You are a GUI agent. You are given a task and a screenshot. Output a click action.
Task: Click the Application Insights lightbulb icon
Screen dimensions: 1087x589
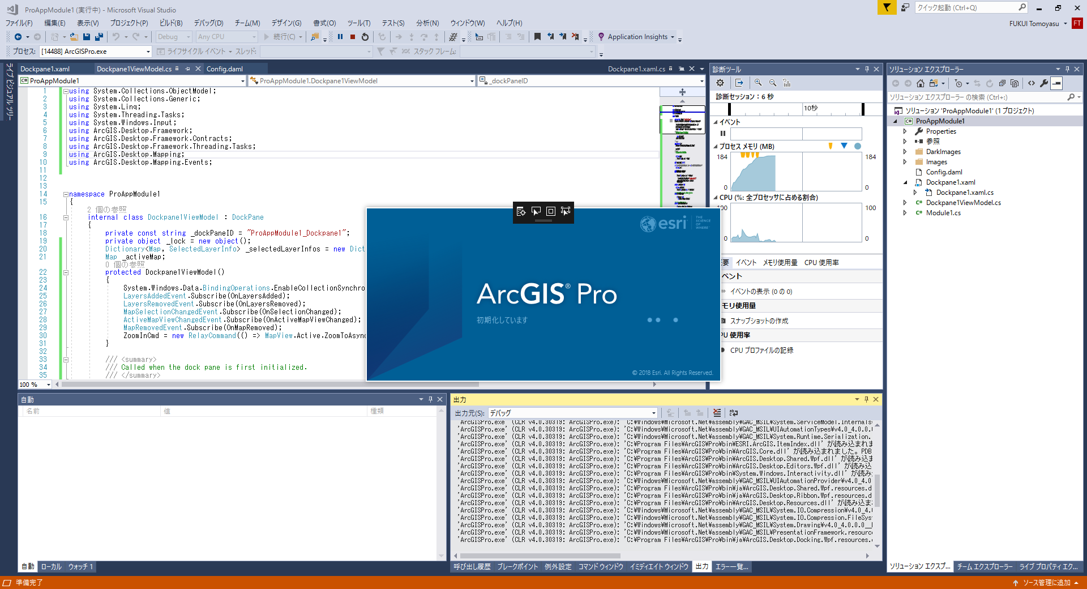pyautogui.click(x=601, y=37)
